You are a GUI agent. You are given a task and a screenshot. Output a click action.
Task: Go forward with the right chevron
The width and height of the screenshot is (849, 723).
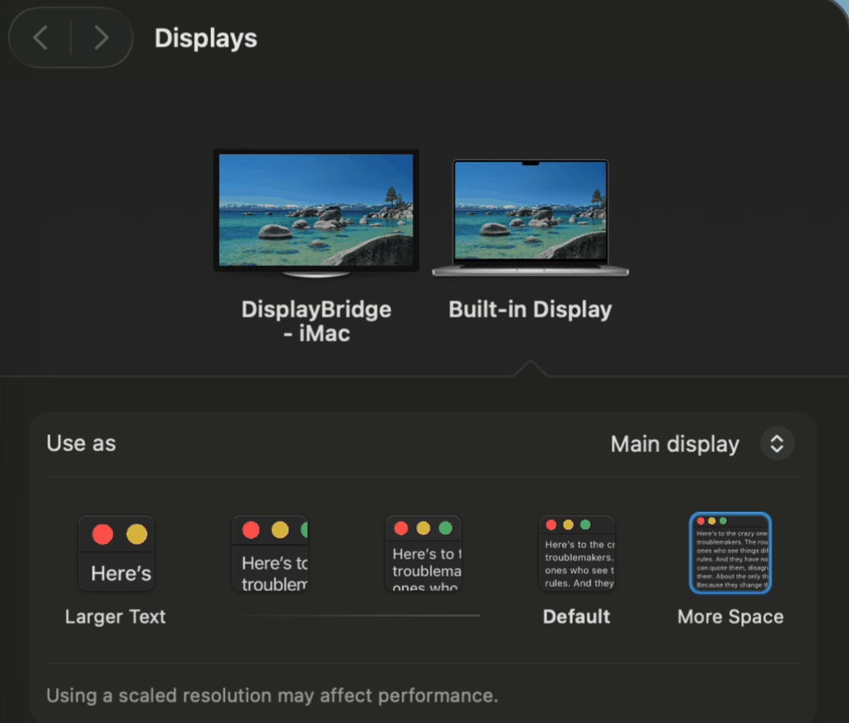tap(102, 38)
